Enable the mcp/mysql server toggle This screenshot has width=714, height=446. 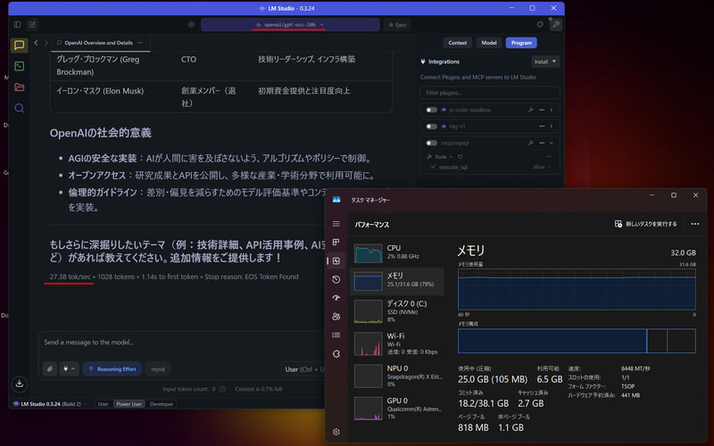(x=431, y=143)
